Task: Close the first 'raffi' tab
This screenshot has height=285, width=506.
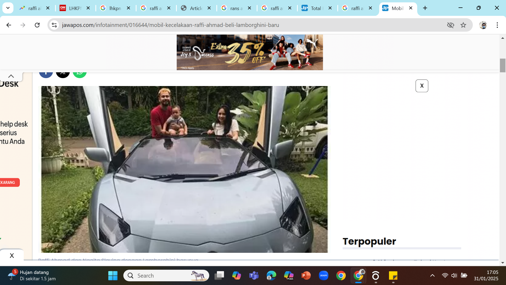Action: [x=48, y=8]
